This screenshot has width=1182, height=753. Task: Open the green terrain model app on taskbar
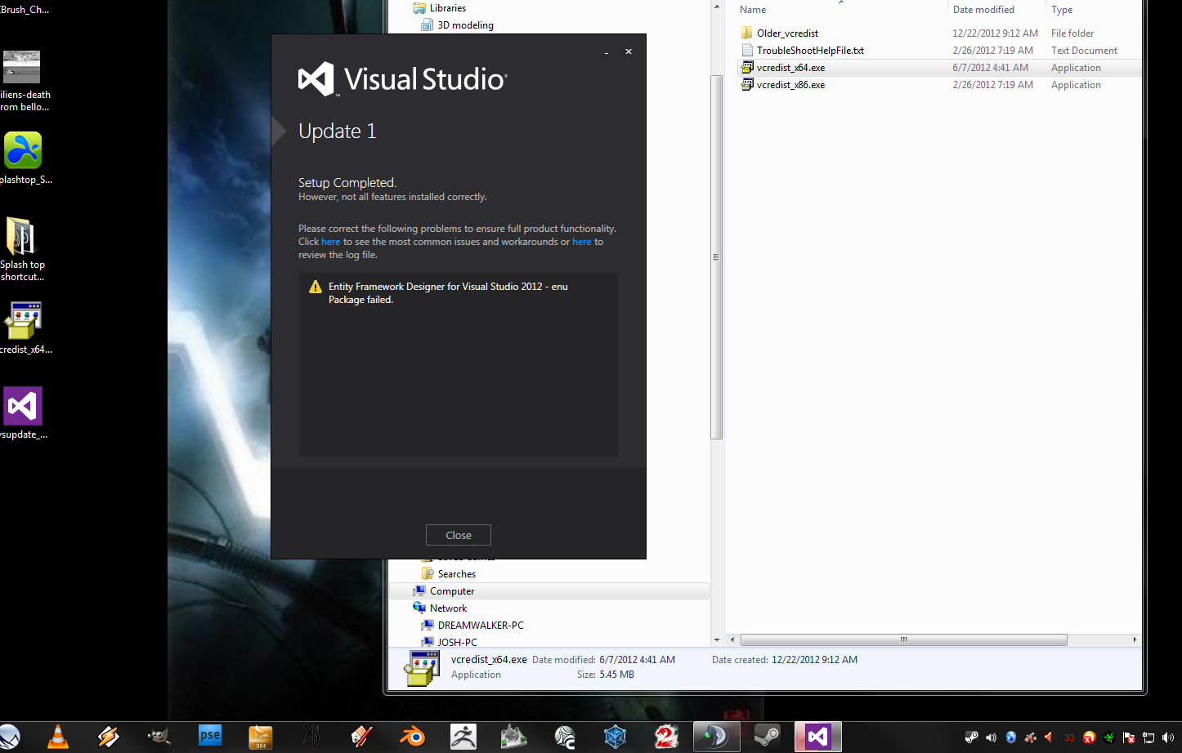click(514, 737)
